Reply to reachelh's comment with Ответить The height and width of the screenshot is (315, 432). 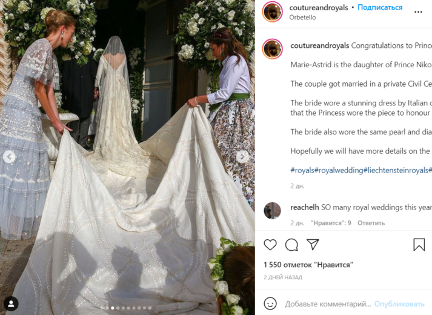click(x=371, y=223)
